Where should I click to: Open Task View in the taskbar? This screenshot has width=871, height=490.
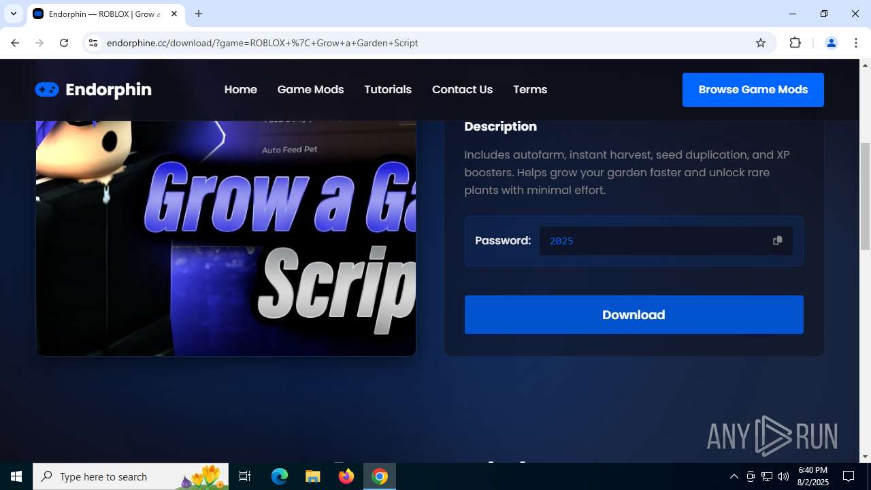245,476
